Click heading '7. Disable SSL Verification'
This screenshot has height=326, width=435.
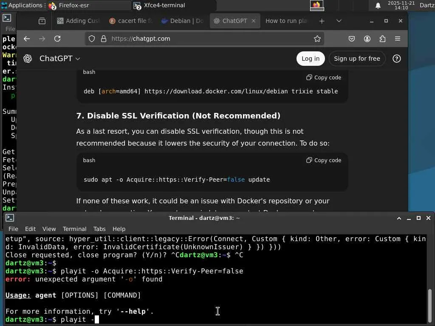pyautogui.click(x=178, y=115)
